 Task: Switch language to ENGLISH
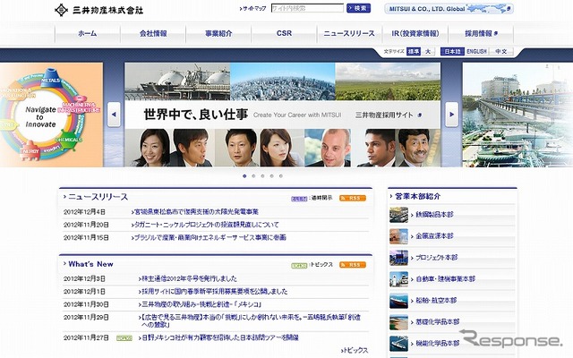[476, 52]
